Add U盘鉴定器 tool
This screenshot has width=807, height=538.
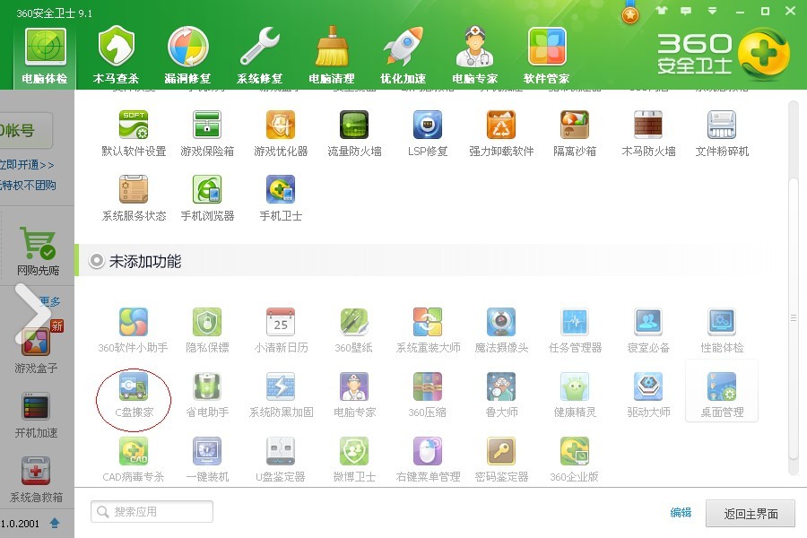281,459
